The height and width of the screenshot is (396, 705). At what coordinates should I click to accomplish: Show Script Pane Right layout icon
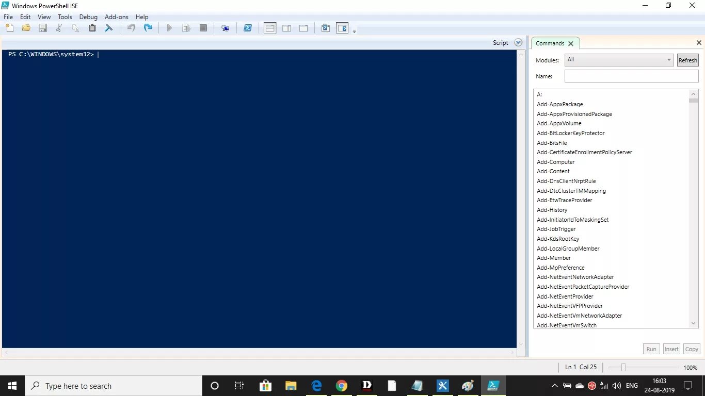[x=287, y=28]
